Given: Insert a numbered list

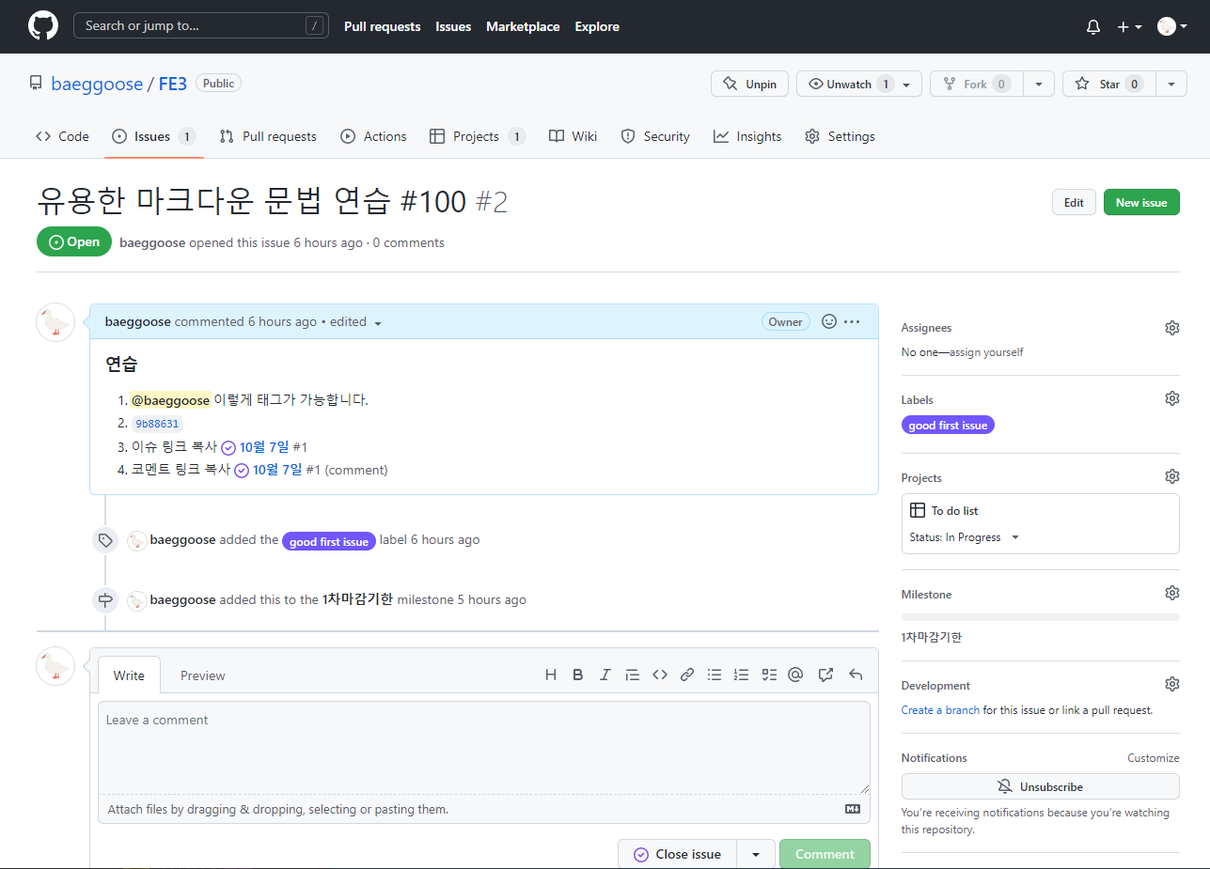Looking at the screenshot, I should point(742,675).
